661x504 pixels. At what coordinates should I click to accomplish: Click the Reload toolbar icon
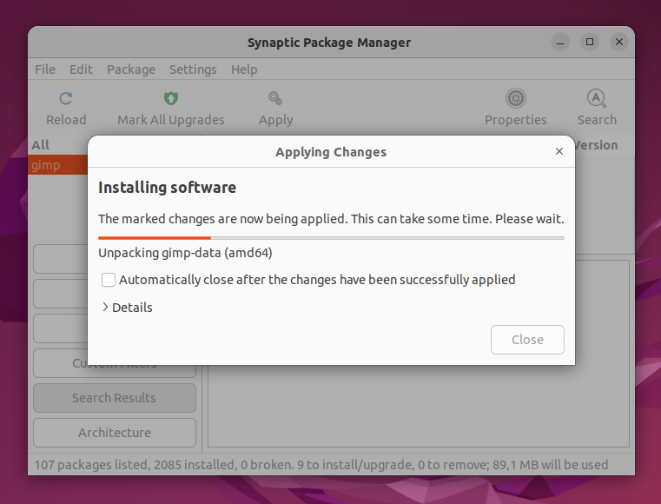66,99
